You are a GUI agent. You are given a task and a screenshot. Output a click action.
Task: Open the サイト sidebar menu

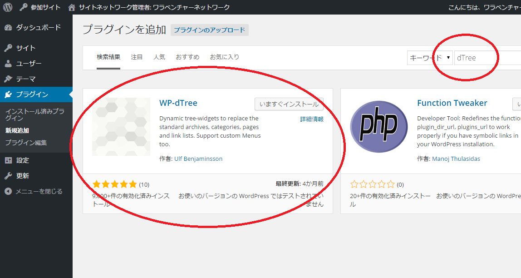pos(26,48)
